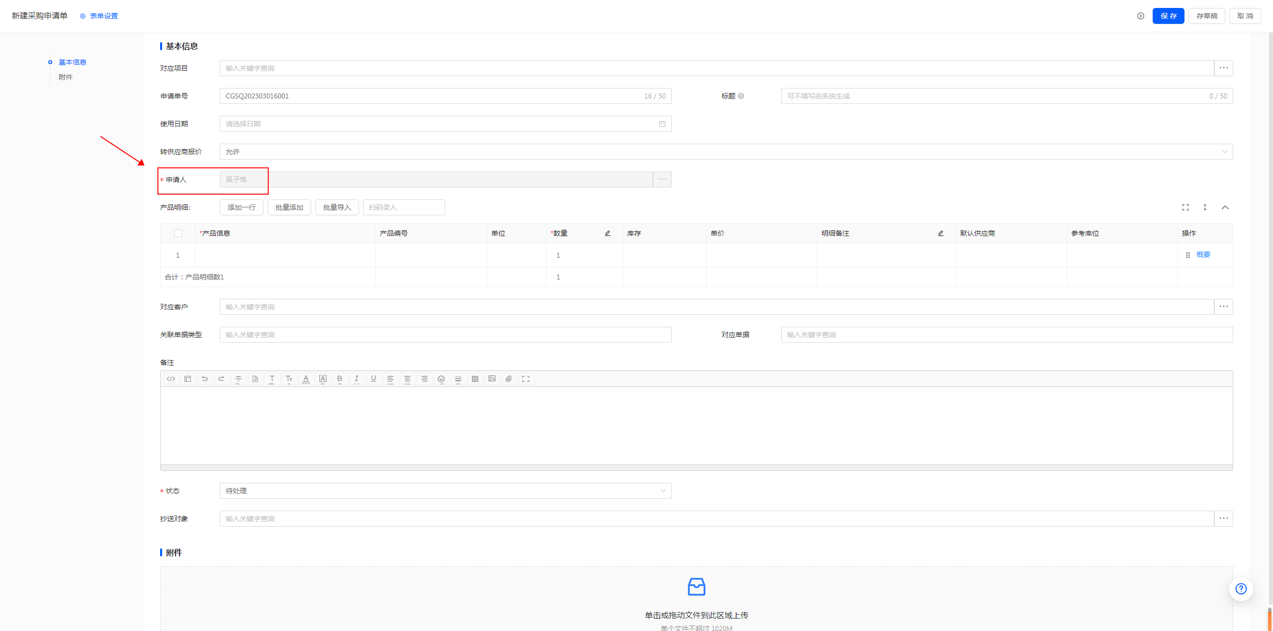Click the file upload drop area
The height and width of the screenshot is (631, 1273).
(x=696, y=599)
